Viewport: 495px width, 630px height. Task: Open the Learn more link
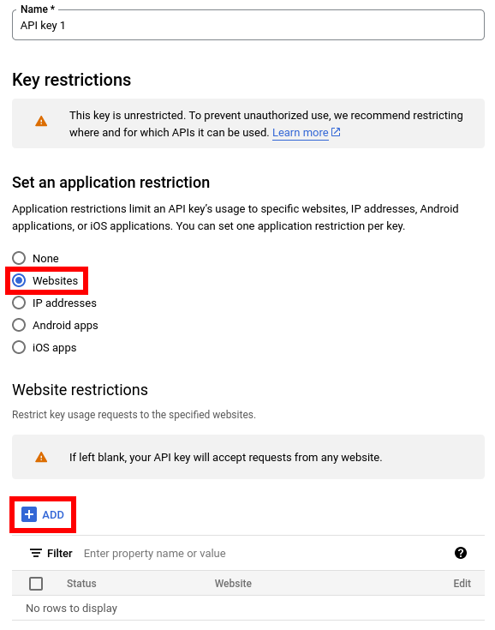coord(301,133)
